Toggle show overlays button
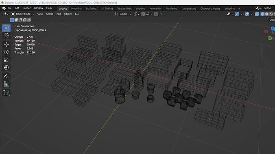Viewport: 275px width, 154px height. pos(247,14)
